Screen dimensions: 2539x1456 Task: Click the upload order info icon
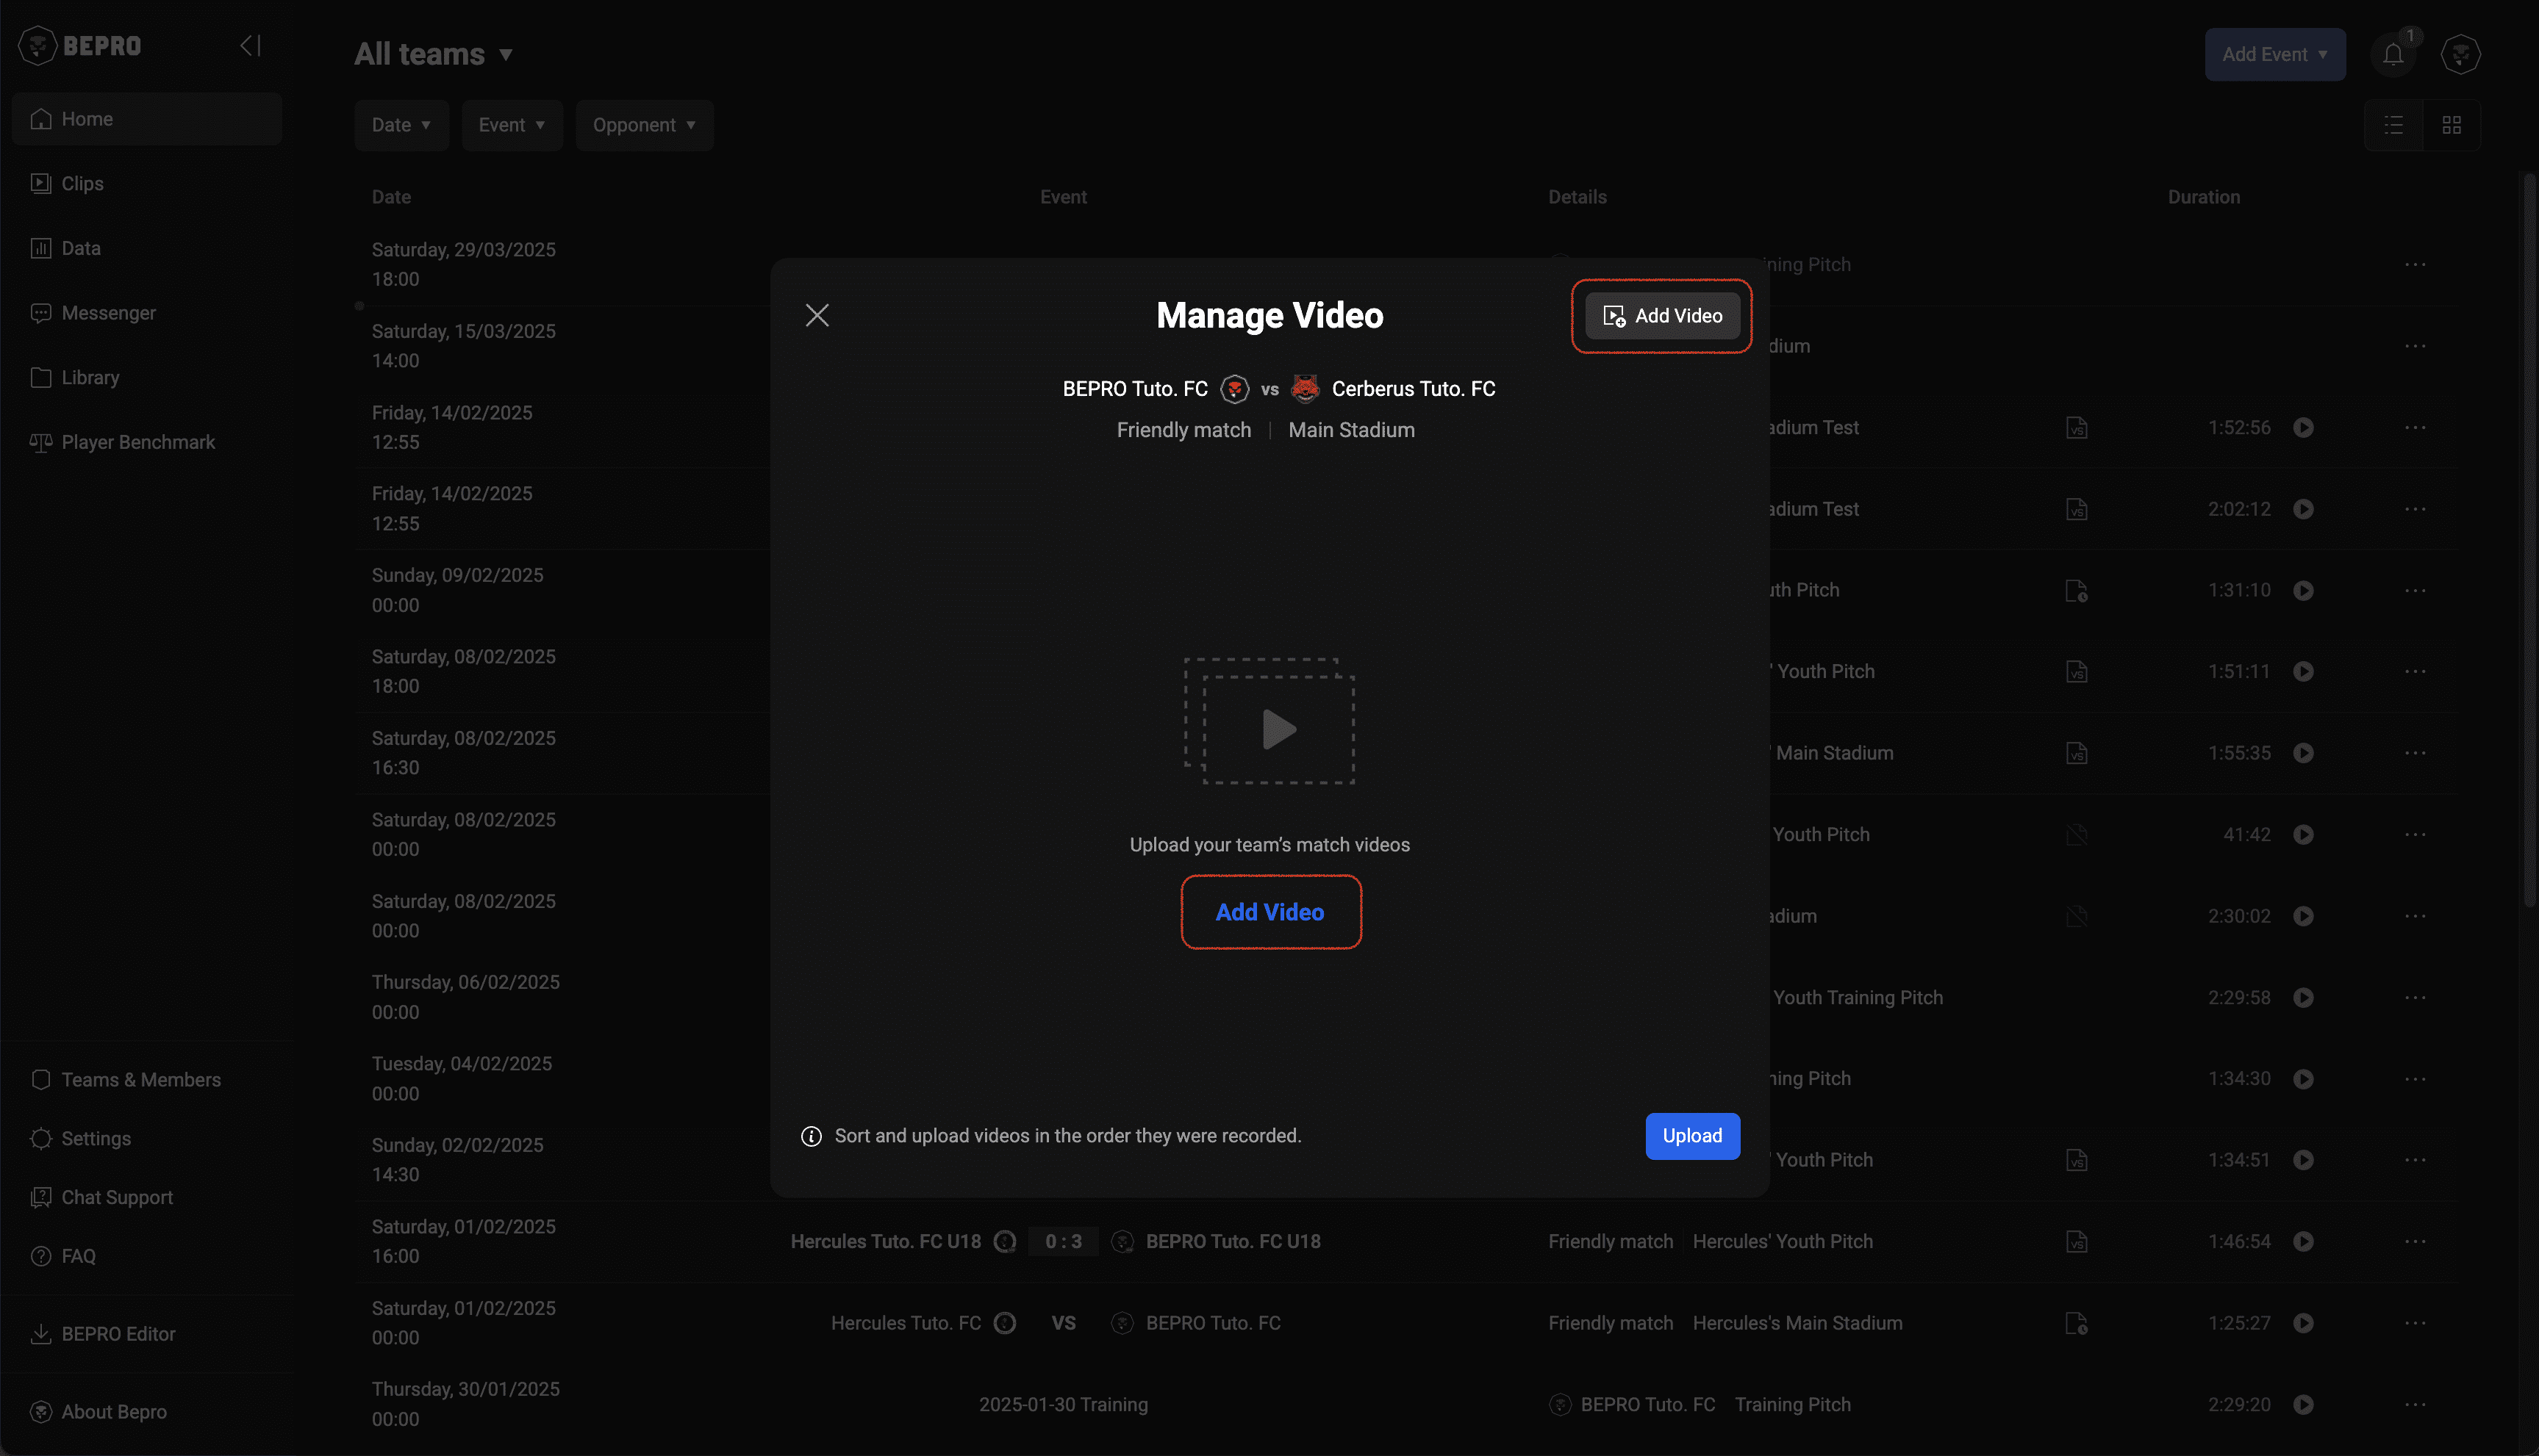pos(812,1137)
